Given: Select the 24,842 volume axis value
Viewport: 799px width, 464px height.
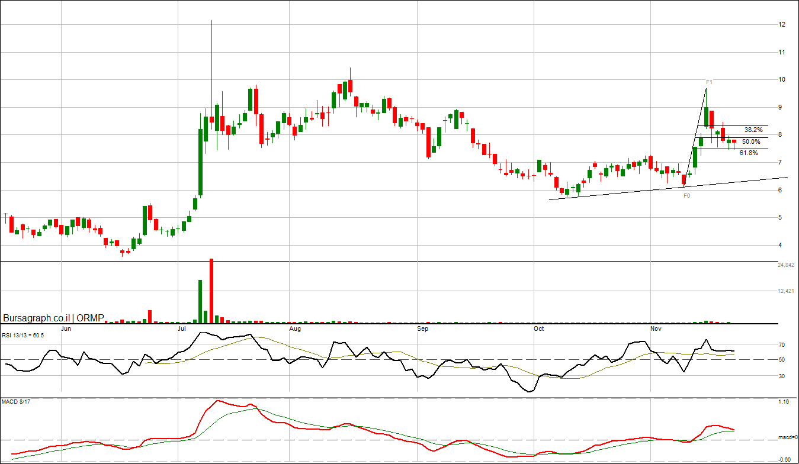Looking at the screenshot, I should (785, 266).
